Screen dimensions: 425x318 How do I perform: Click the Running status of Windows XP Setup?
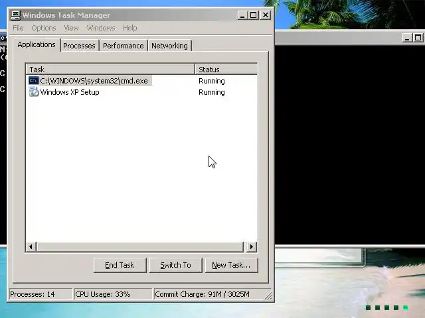point(212,92)
